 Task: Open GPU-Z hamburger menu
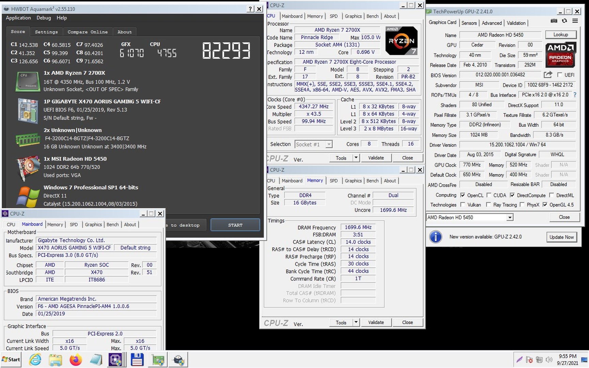tap(575, 21)
